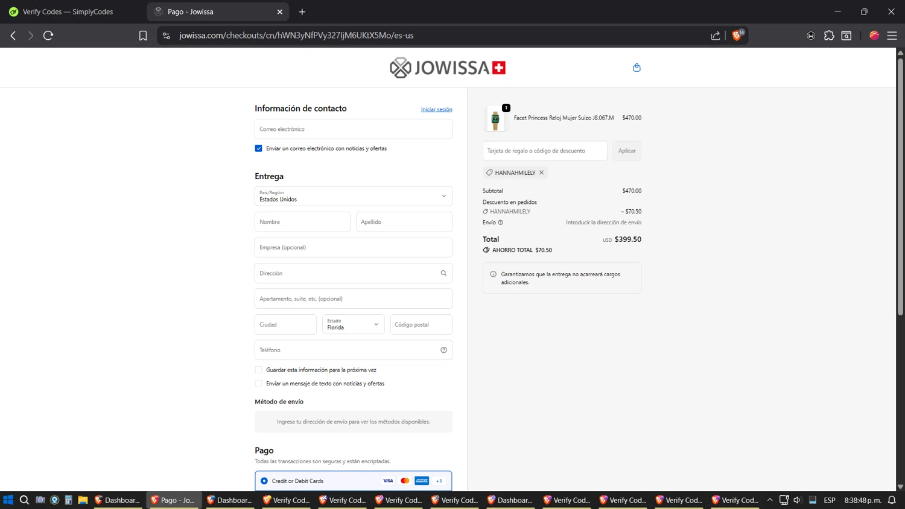Open Brave wallet W icon

(811, 36)
